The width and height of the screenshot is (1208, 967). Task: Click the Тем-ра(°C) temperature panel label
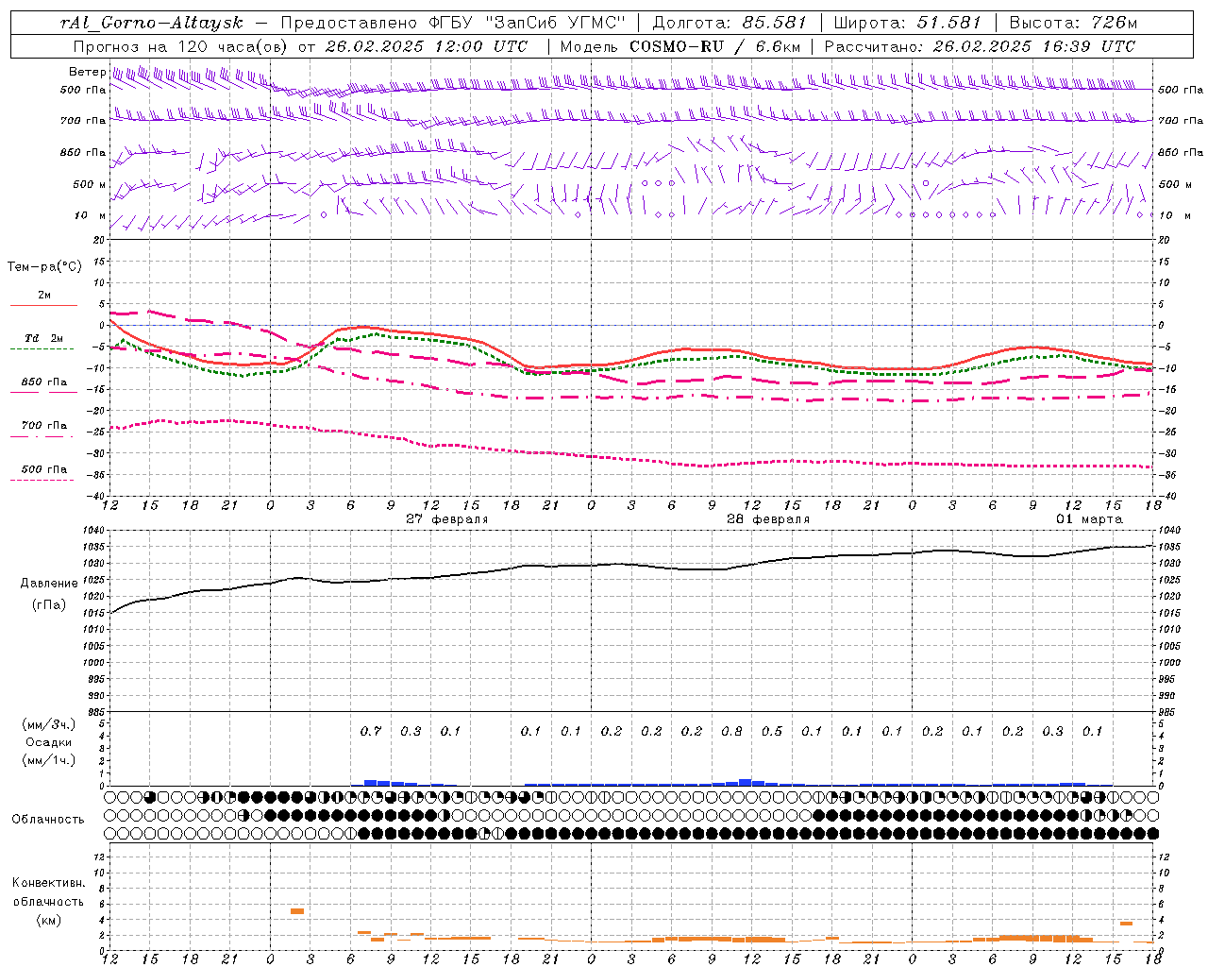pyautogui.click(x=45, y=267)
